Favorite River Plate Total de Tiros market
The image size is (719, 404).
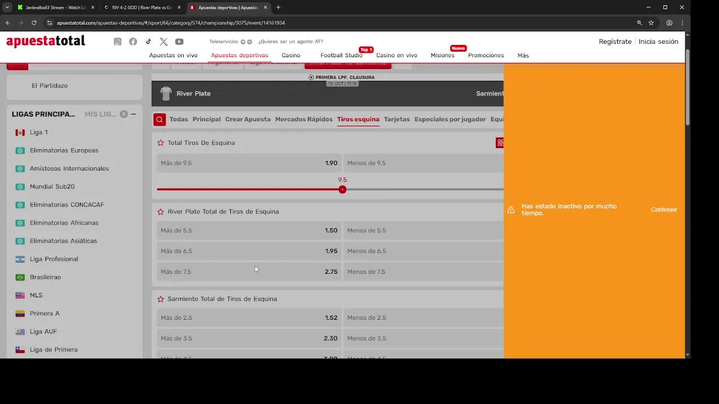(x=161, y=212)
